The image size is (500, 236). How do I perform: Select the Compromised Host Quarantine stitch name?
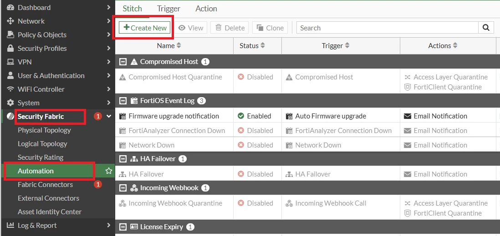[175, 77]
